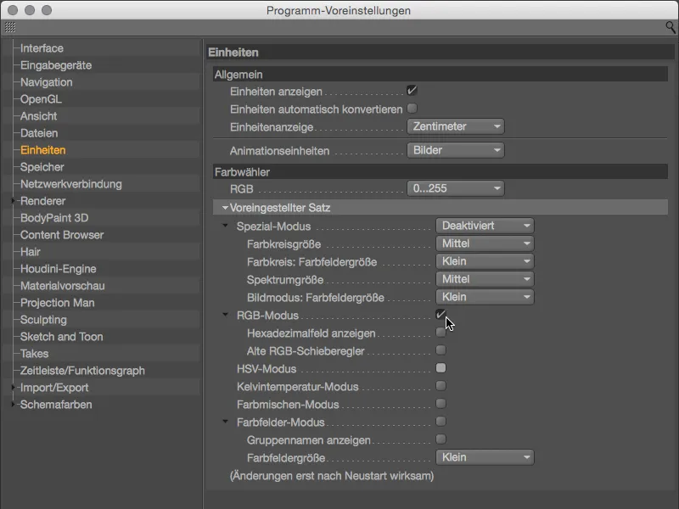
Task: Open Hair preferences
Action: (x=31, y=252)
